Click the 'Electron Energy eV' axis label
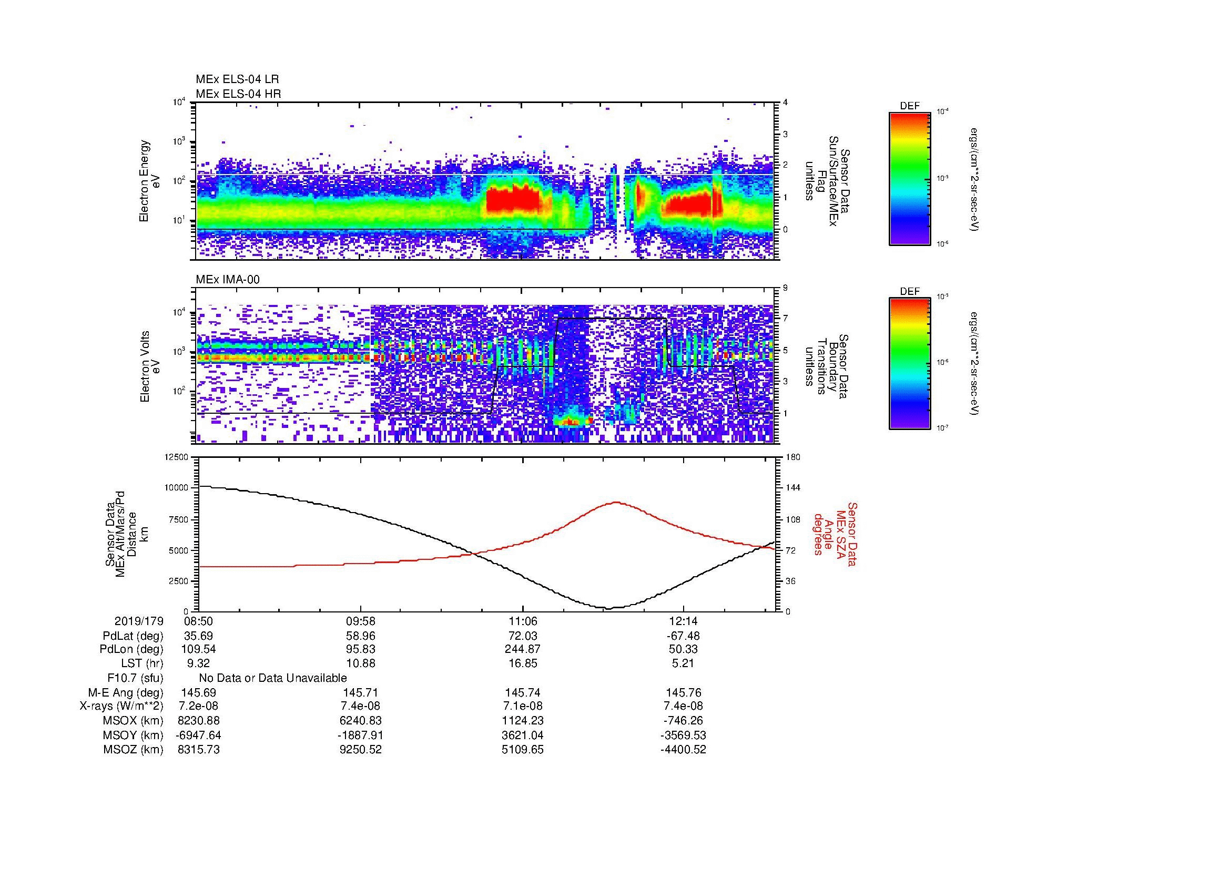The height and width of the screenshot is (869, 1230). [150, 181]
